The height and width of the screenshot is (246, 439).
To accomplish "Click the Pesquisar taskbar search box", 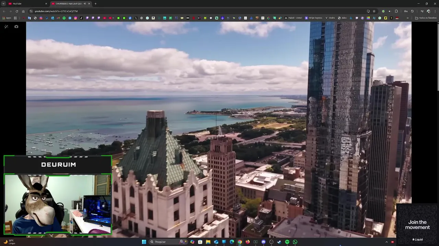I will 168,242.
